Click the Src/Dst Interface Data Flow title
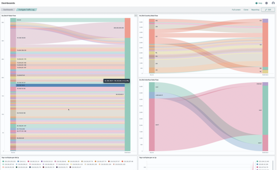The width and height of the screenshot is (277, 170). (x=149, y=80)
